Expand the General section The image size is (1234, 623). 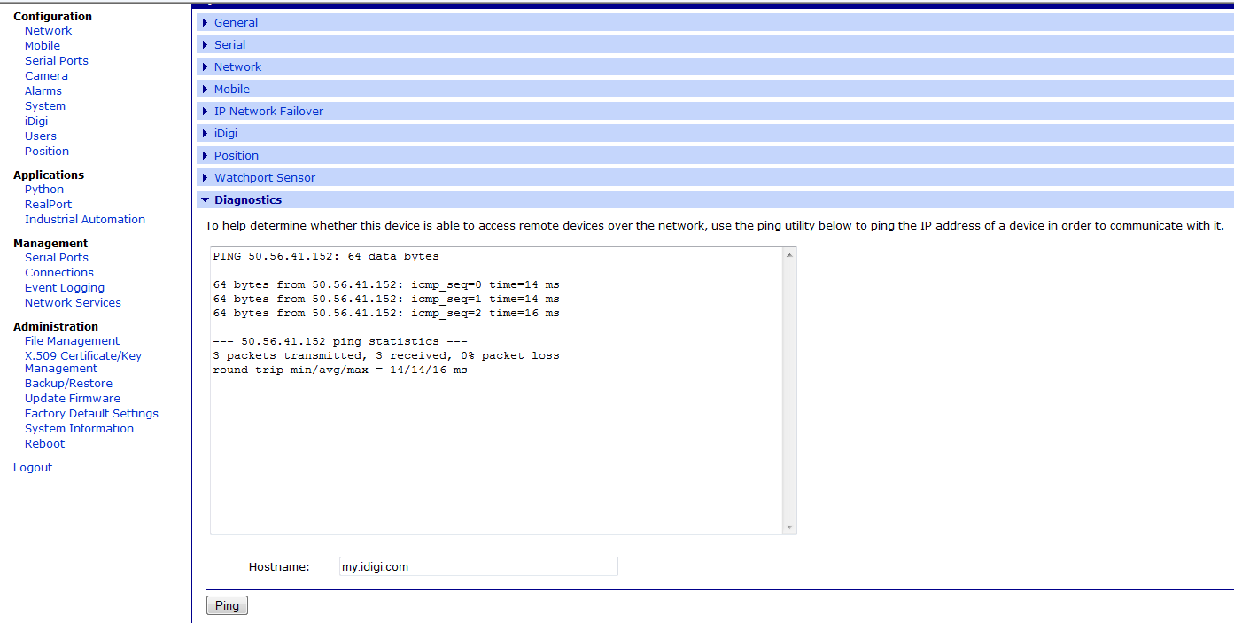236,22
